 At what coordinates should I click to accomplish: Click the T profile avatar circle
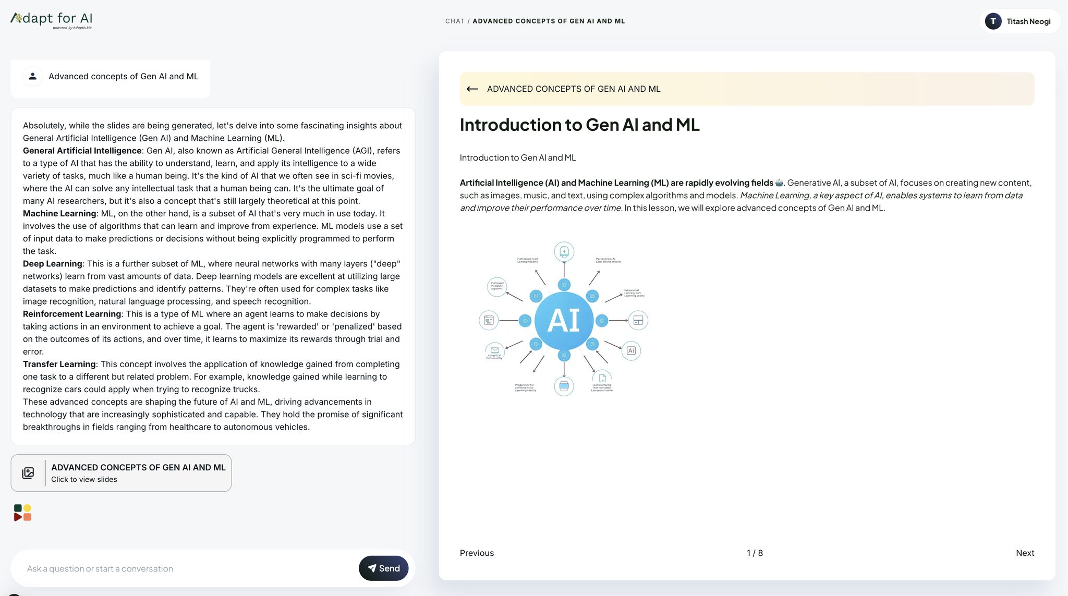coord(993,21)
